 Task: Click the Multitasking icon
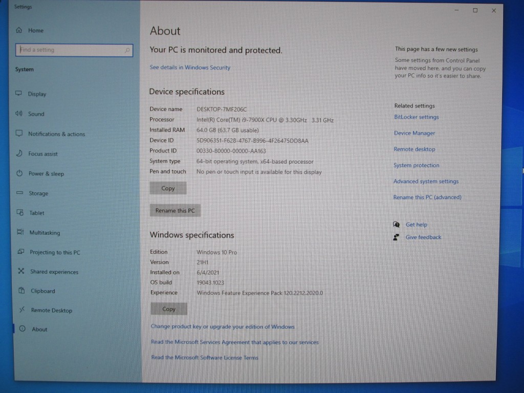tap(20, 232)
